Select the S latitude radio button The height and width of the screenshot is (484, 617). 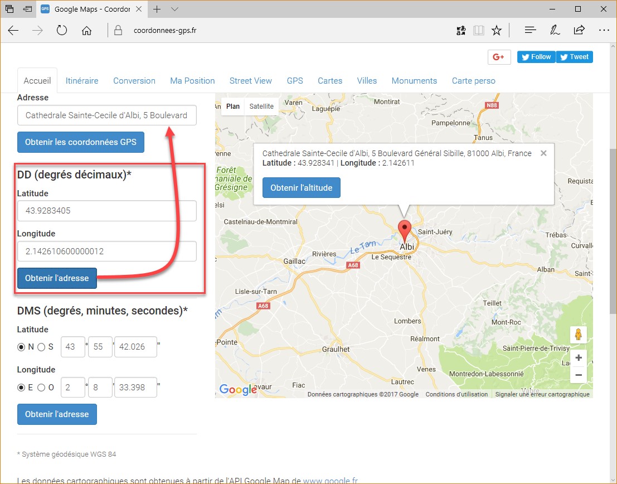coord(41,347)
